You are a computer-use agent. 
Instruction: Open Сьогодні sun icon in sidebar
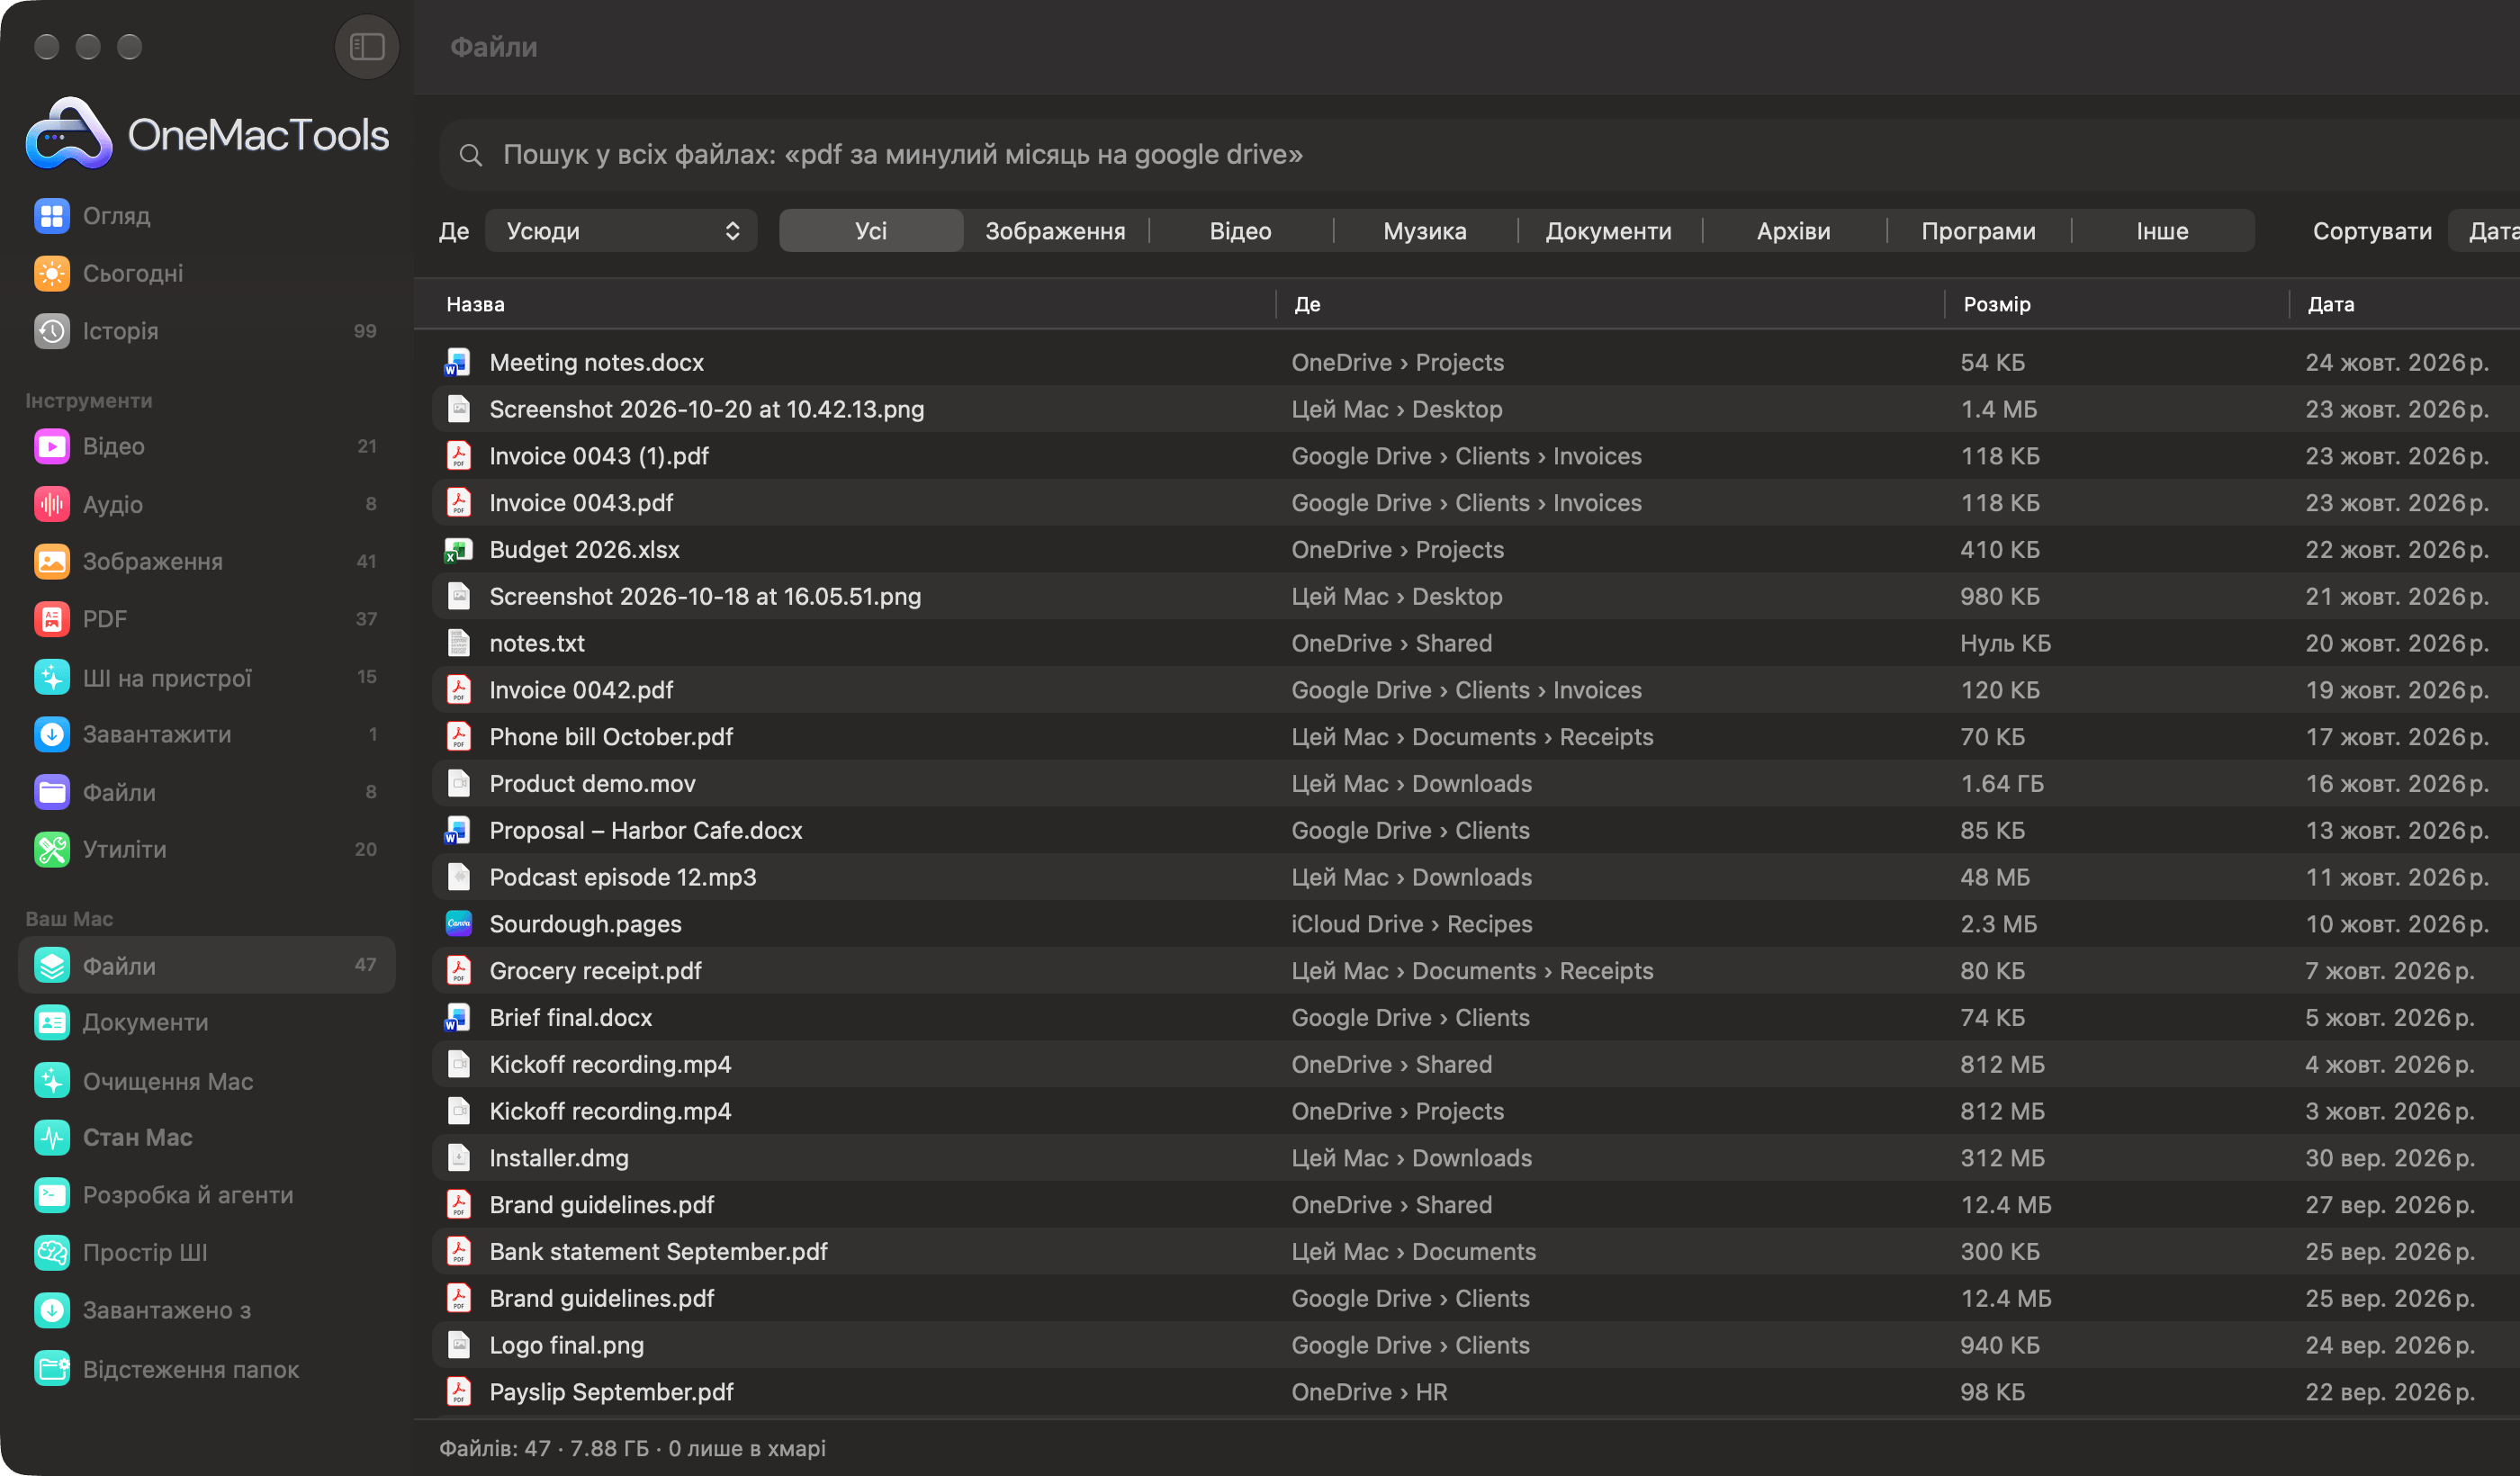(x=52, y=273)
